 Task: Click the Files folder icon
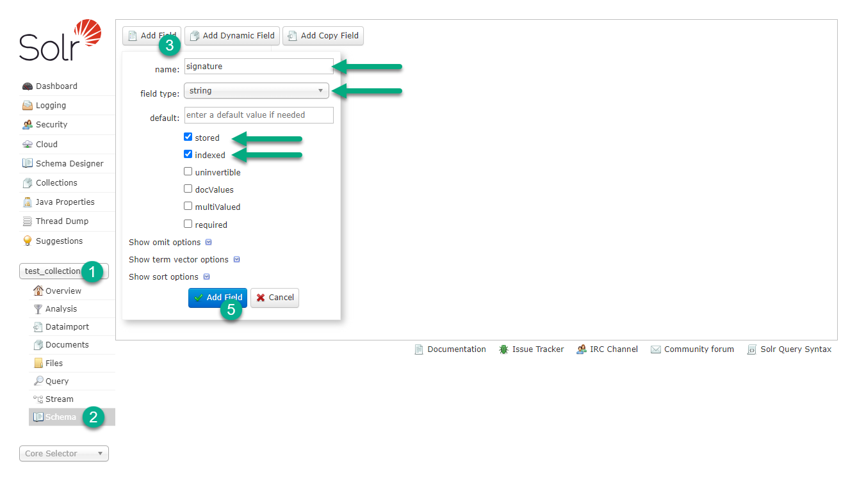coord(38,363)
